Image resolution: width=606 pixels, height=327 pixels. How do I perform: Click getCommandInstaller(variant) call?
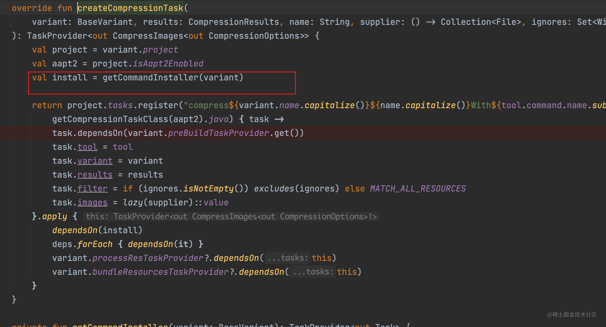173,77
